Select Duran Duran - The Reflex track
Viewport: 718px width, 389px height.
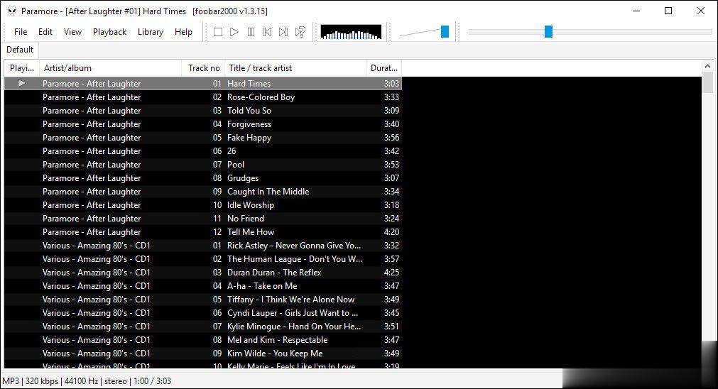[203, 273]
